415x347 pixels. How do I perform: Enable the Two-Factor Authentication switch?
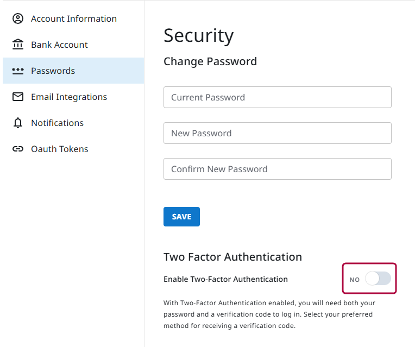pyautogui.click(x=378, y=279)
